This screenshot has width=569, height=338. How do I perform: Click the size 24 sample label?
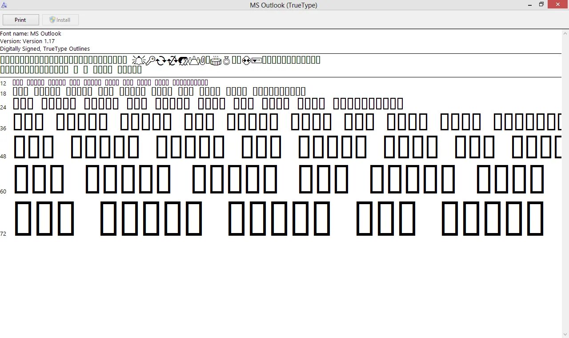click(x=3, y=107)
